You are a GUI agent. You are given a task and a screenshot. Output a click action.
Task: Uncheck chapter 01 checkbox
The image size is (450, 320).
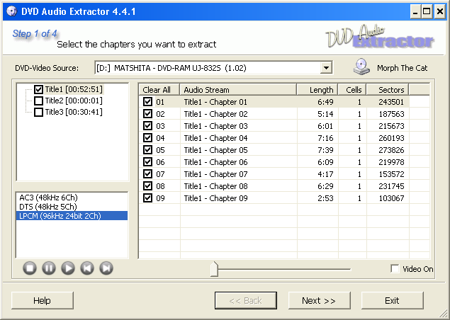pos(148,101)
